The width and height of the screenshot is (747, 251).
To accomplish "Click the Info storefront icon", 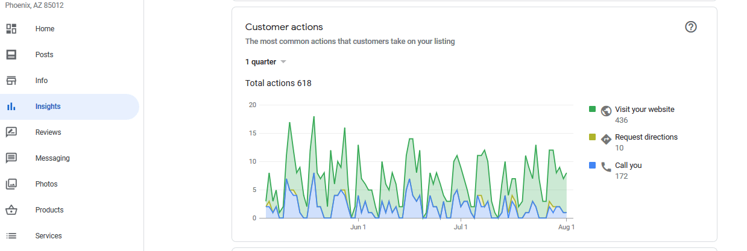I will (x=11, y=81).
